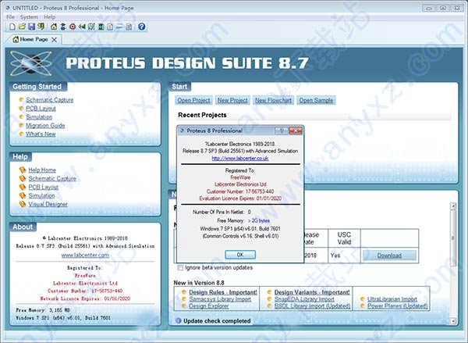This screenshot has width=468, height=343.
Task: Click 'Customer Number: 17-56753-440' in the dialog
Action: point(240,191)
